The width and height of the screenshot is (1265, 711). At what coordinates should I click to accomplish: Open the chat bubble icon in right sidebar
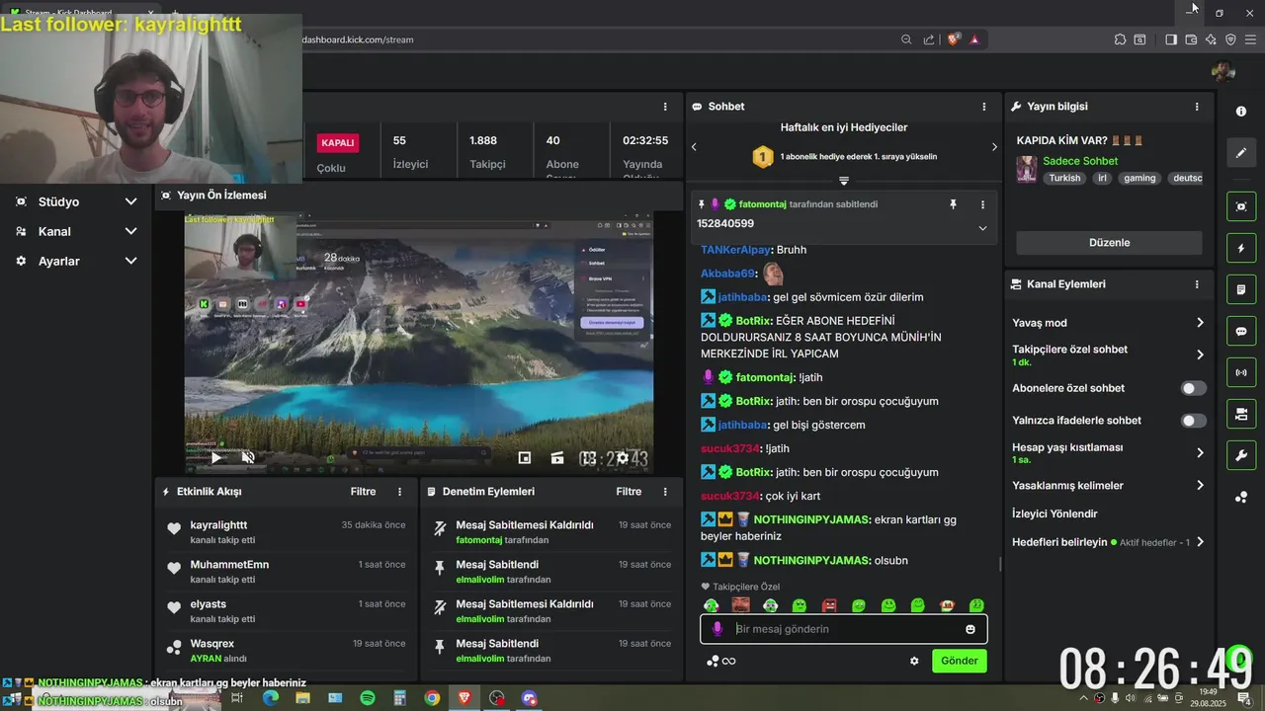coord(1241,331)
